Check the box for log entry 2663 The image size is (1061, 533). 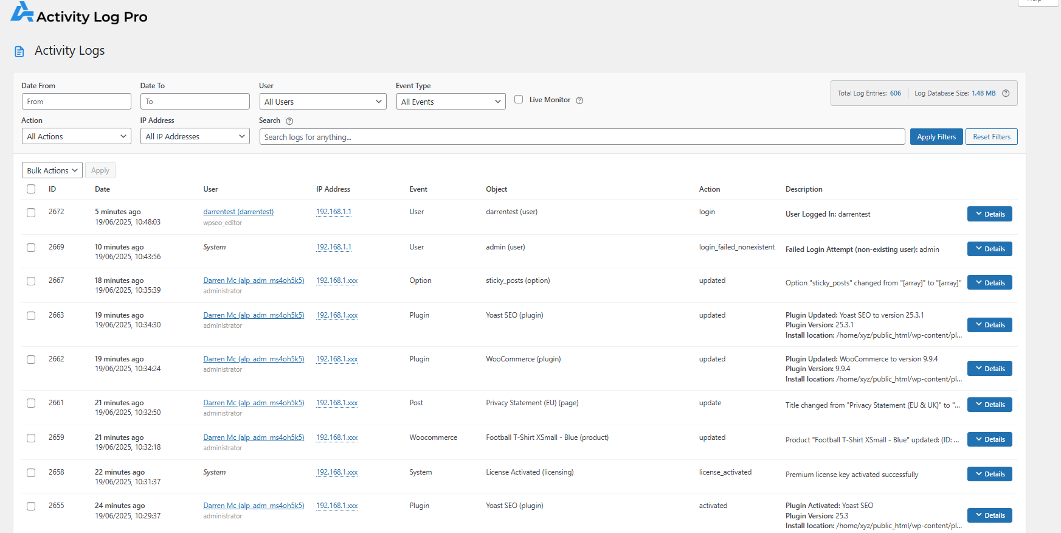point(31,316)
